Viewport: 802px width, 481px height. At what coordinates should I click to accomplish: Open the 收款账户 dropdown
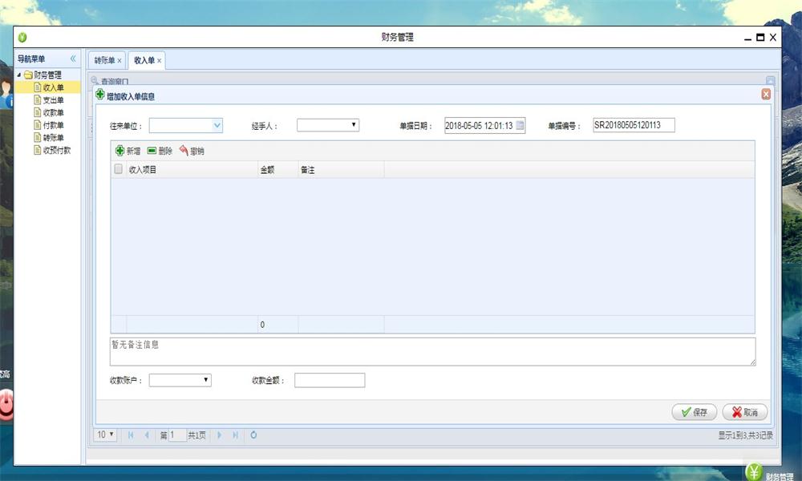coord(205,380)
